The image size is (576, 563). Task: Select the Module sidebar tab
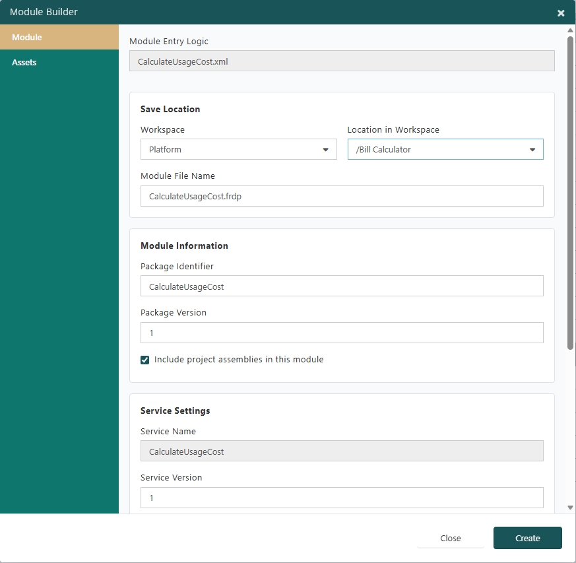pyautogui.click(x=59, y=37)
